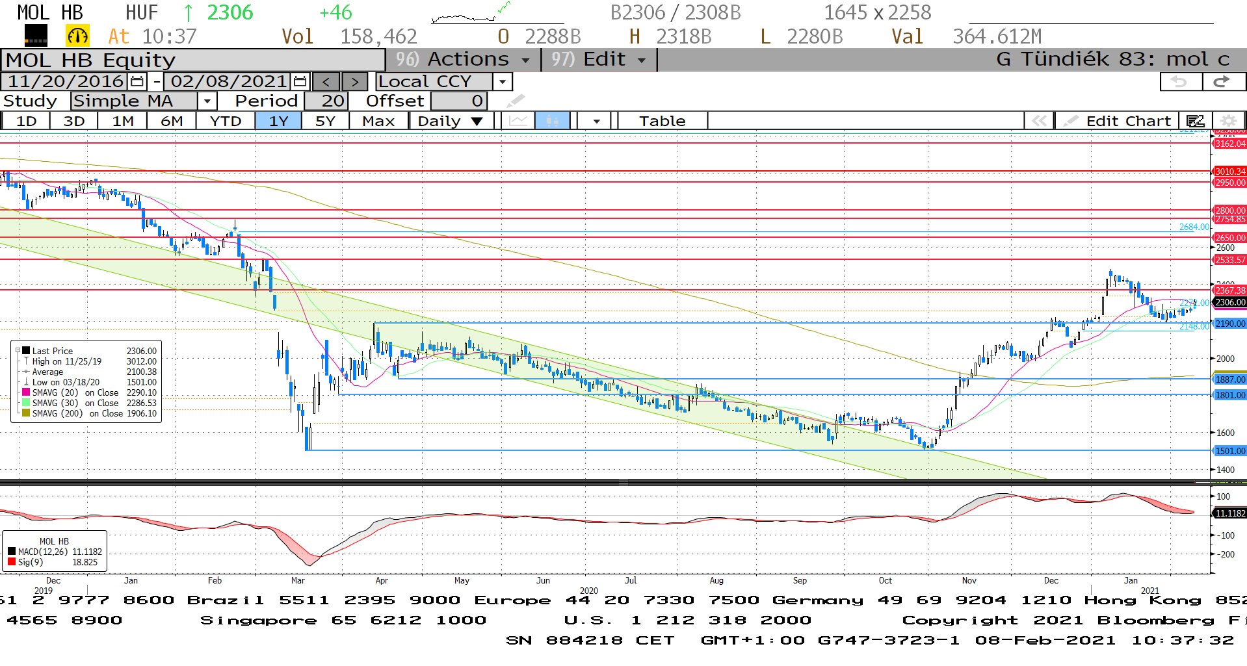Click the Period input field showing 20
1247x666 pixels.
326,101
